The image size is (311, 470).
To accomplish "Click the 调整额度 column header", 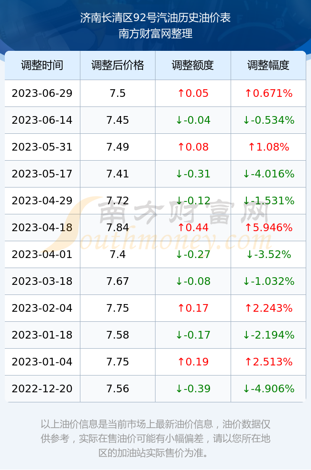I will [193, 65].
